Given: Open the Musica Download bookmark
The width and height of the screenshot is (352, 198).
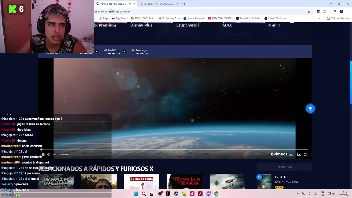Looking at the screenshot, I should coord(194,18).
